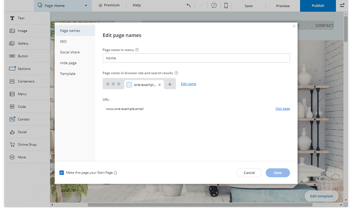Click the Visit page link
The width and height of the screenshot is (352, 211).
point(283,109)
